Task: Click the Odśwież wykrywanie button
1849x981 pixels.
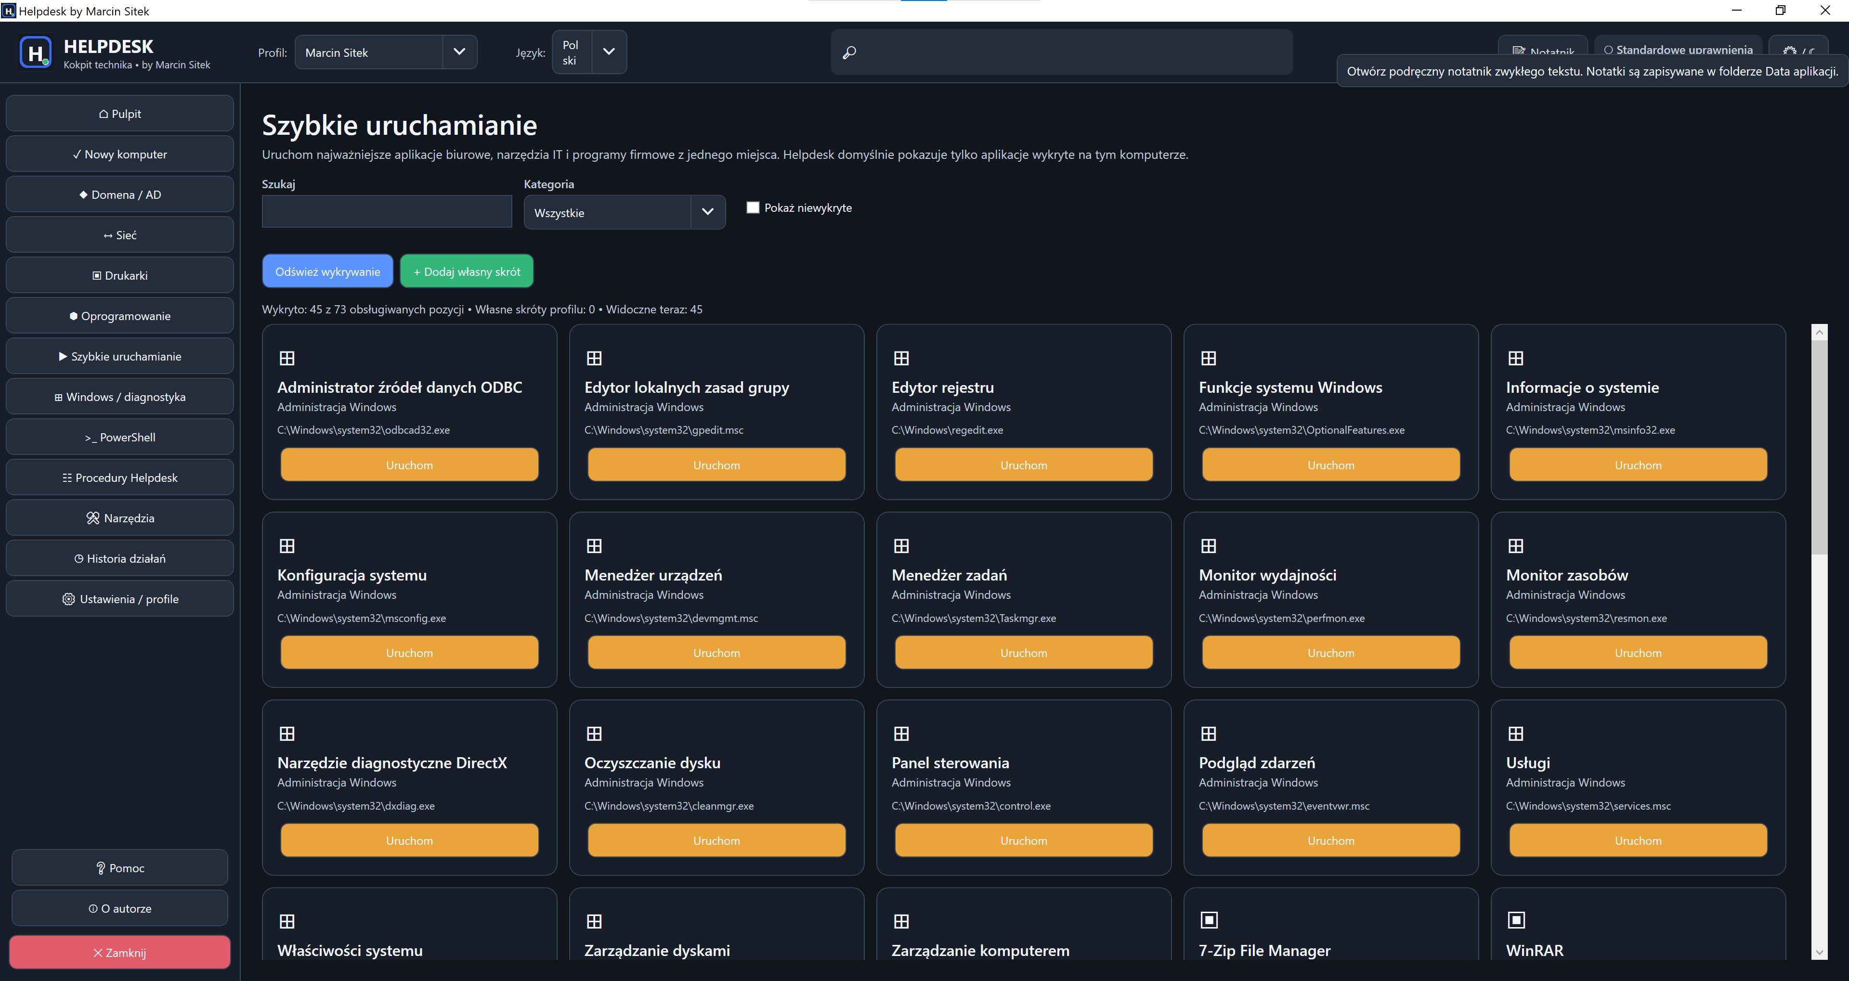Action: click(327, 271)
